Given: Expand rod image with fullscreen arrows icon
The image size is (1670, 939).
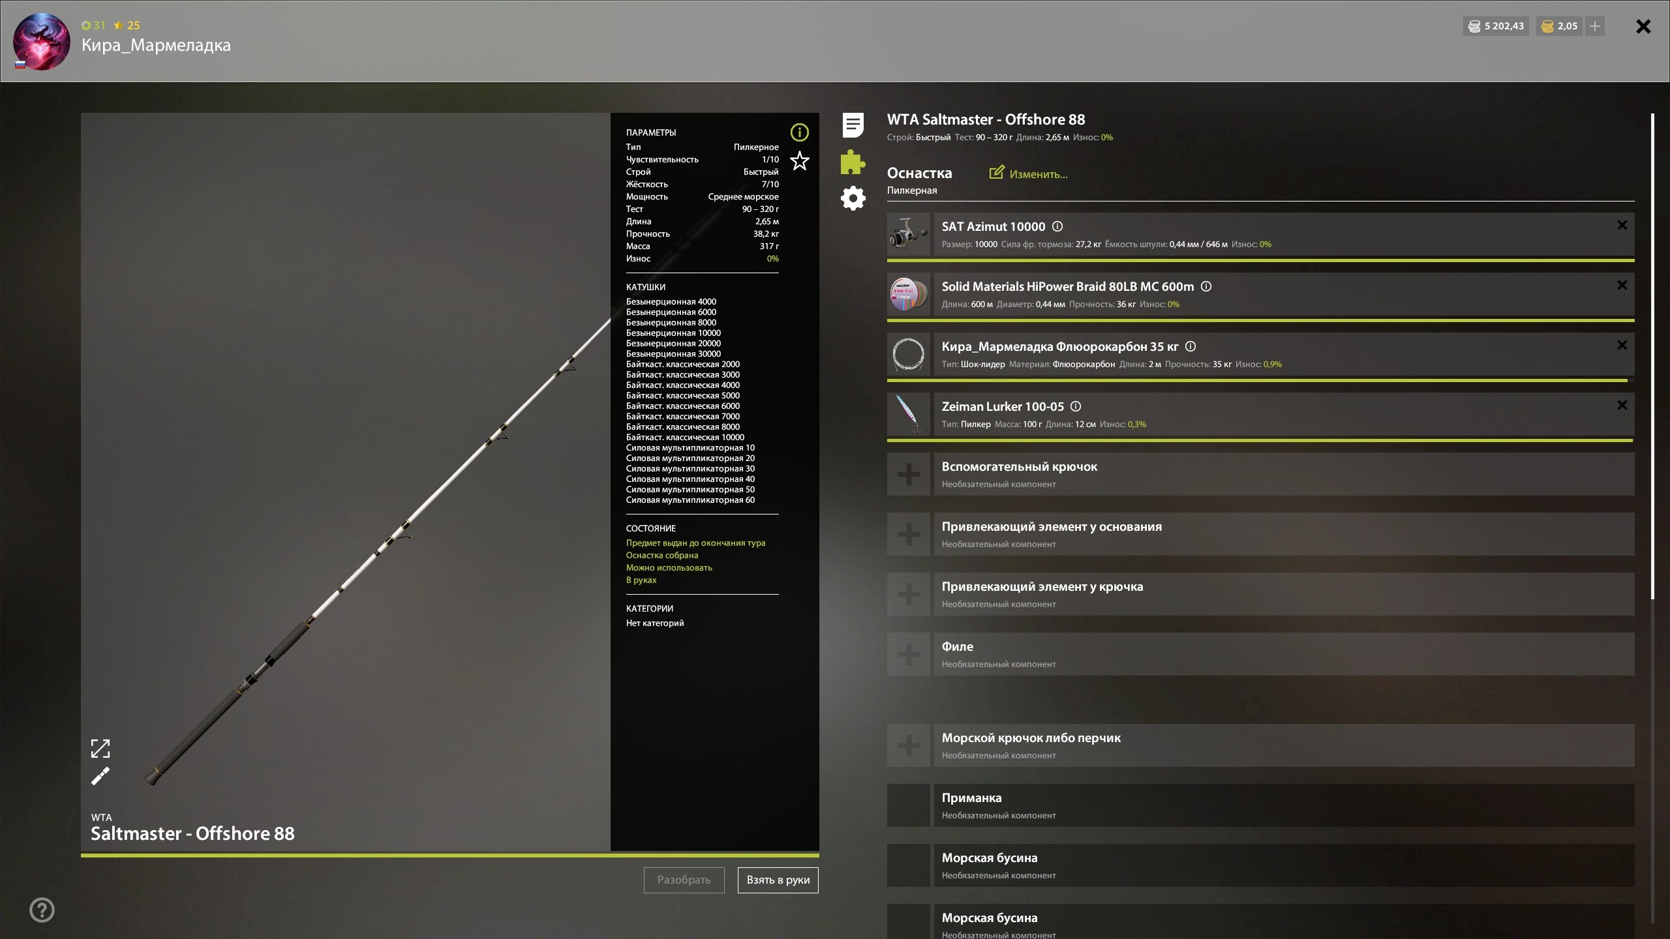Looking at the screenshot, I should pyautogui.click(x=100, y=749).
